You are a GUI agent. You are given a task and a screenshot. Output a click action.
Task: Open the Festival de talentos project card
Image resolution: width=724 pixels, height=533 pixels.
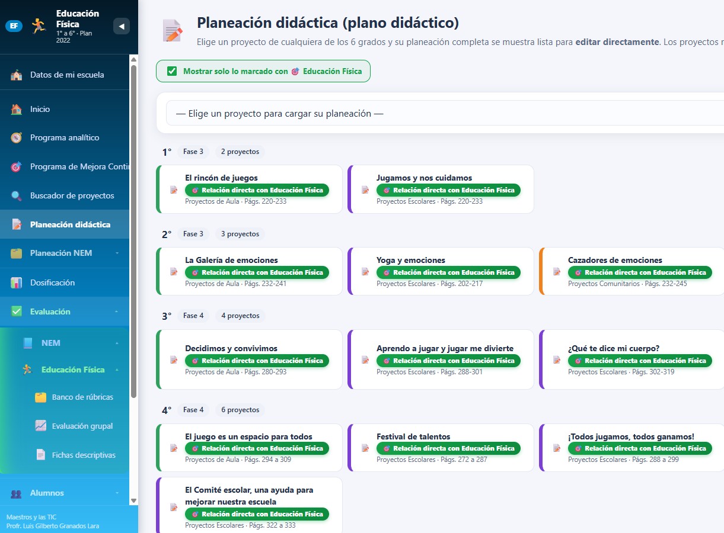point(441,448)
